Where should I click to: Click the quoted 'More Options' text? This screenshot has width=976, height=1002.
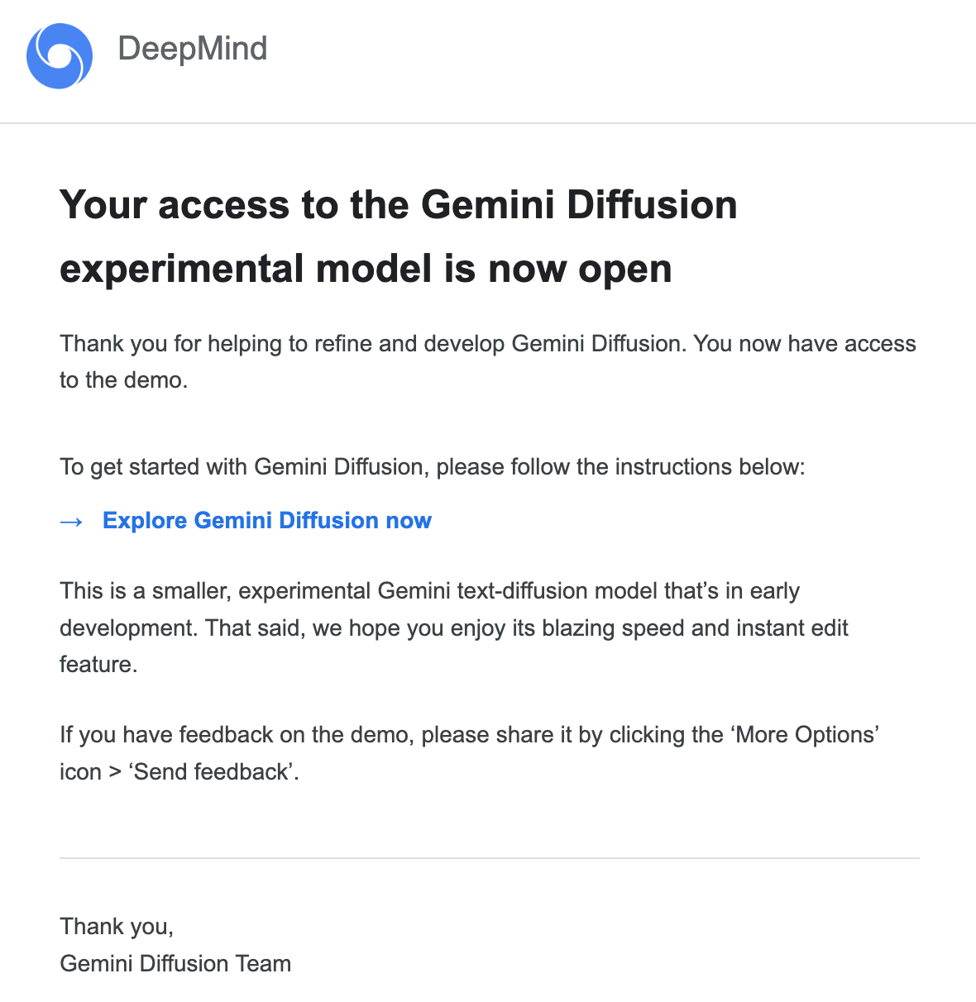[806, 735]
